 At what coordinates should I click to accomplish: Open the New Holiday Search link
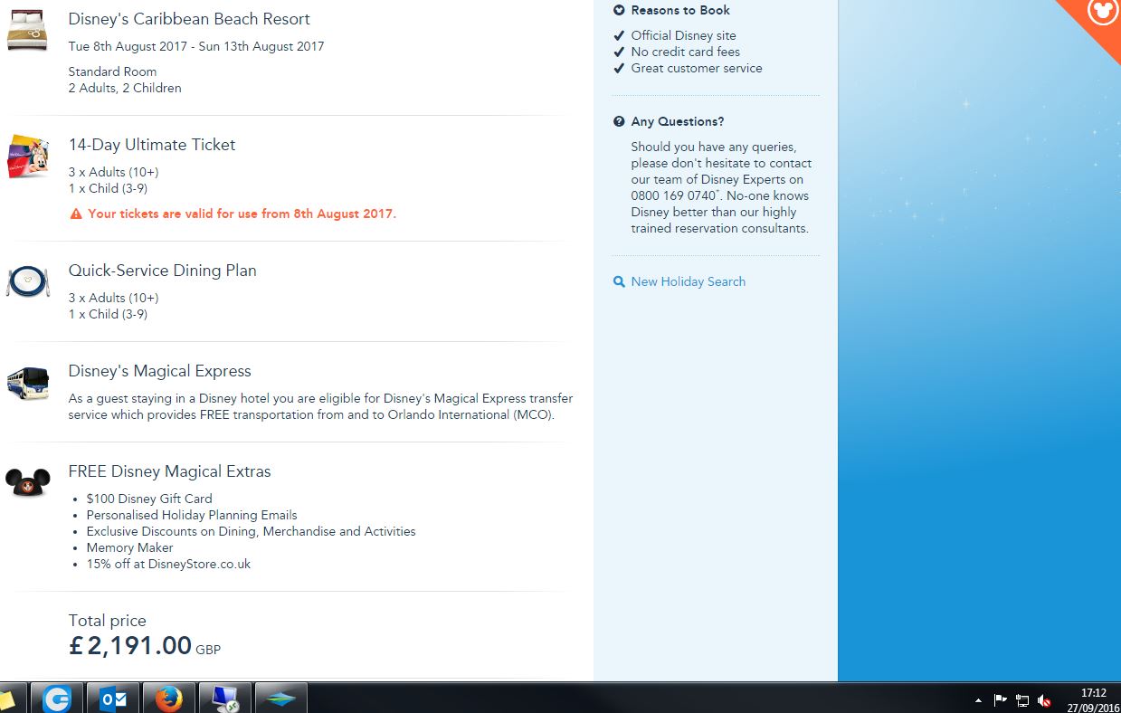pyautogui.click(x=689, y=281)
